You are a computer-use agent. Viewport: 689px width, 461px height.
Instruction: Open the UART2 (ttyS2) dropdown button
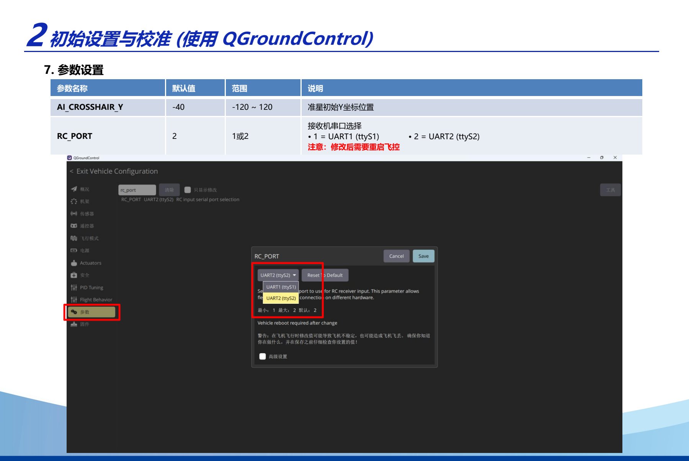coord(278,275)
